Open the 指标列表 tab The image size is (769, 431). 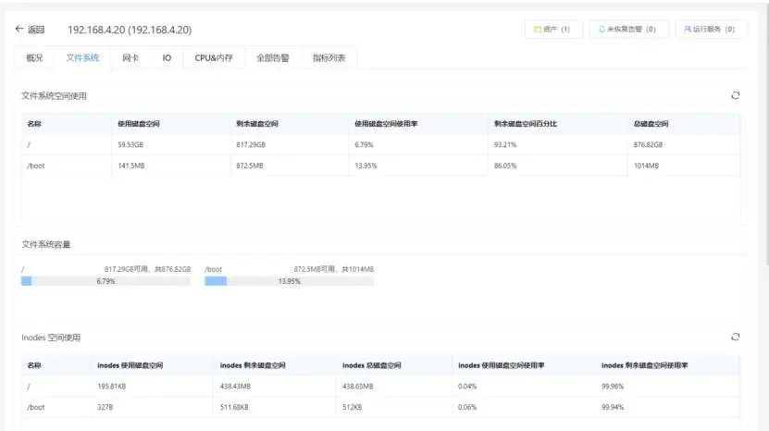click(x=329, y=58)
